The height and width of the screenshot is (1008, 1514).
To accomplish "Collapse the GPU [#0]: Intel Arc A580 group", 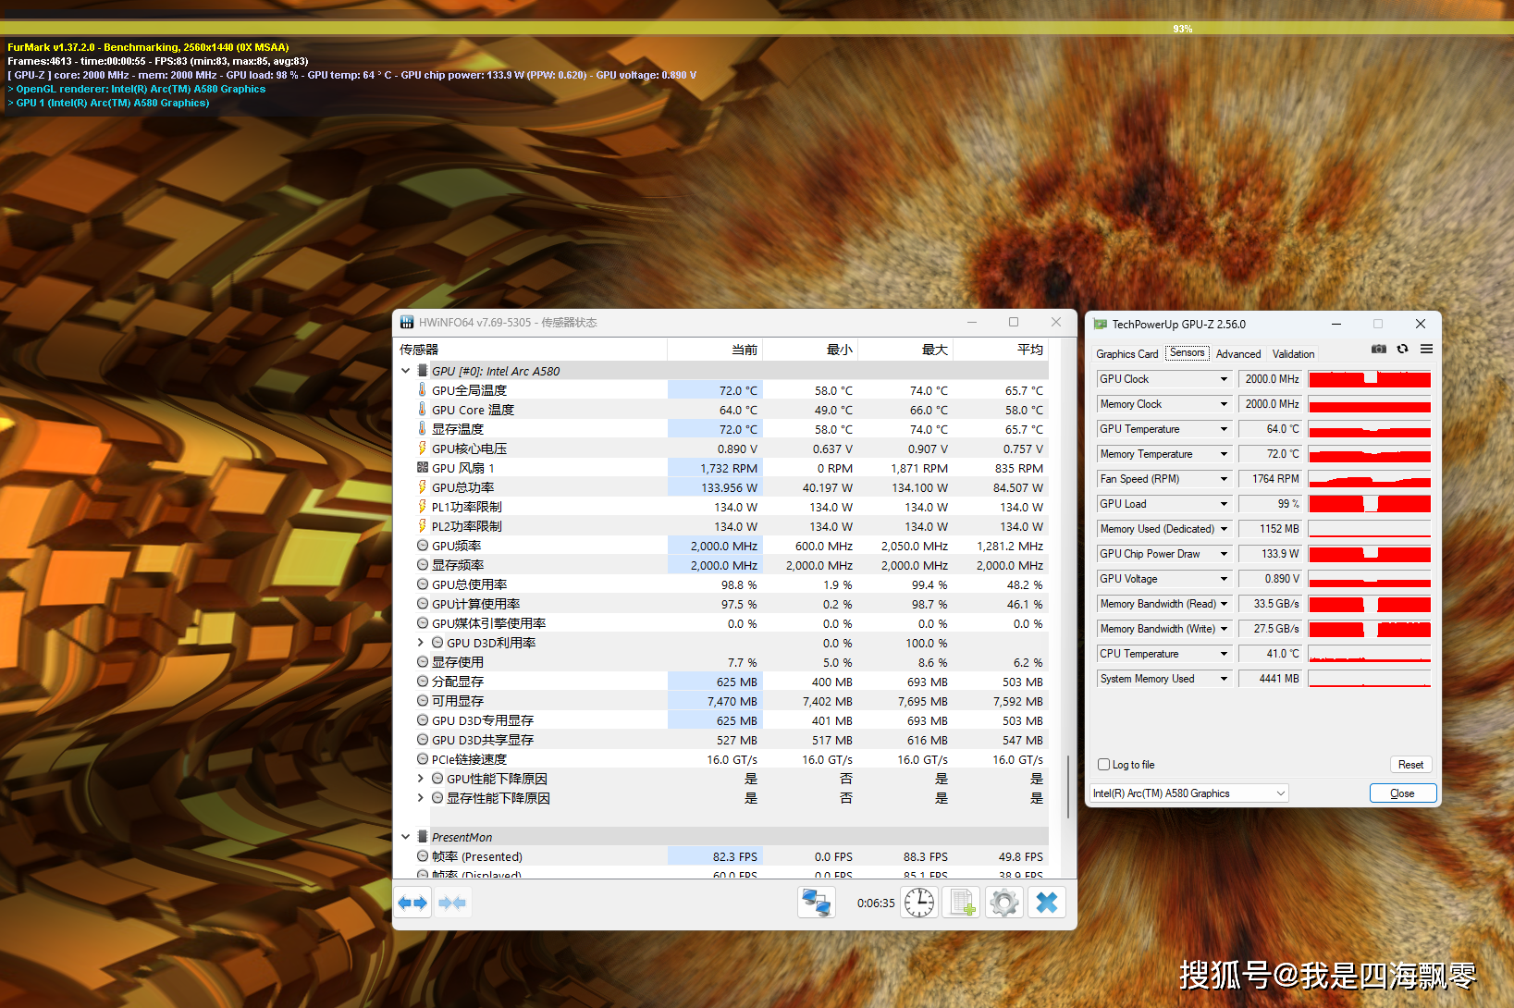I will [x=405, y=371].
